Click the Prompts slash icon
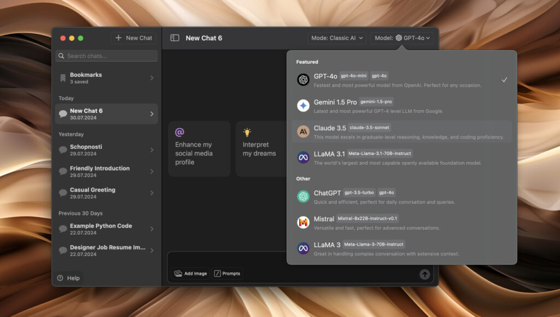Screen dimensions: 560x317 coord(217,273)
